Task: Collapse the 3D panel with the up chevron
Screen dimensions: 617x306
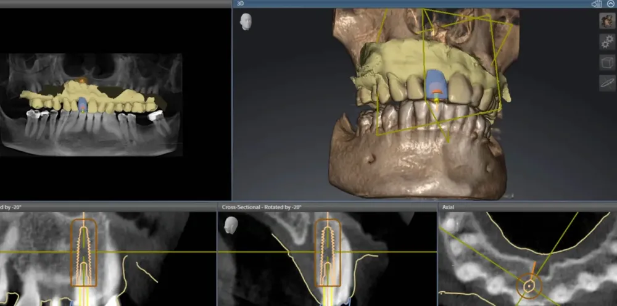Action: (611, 4)
